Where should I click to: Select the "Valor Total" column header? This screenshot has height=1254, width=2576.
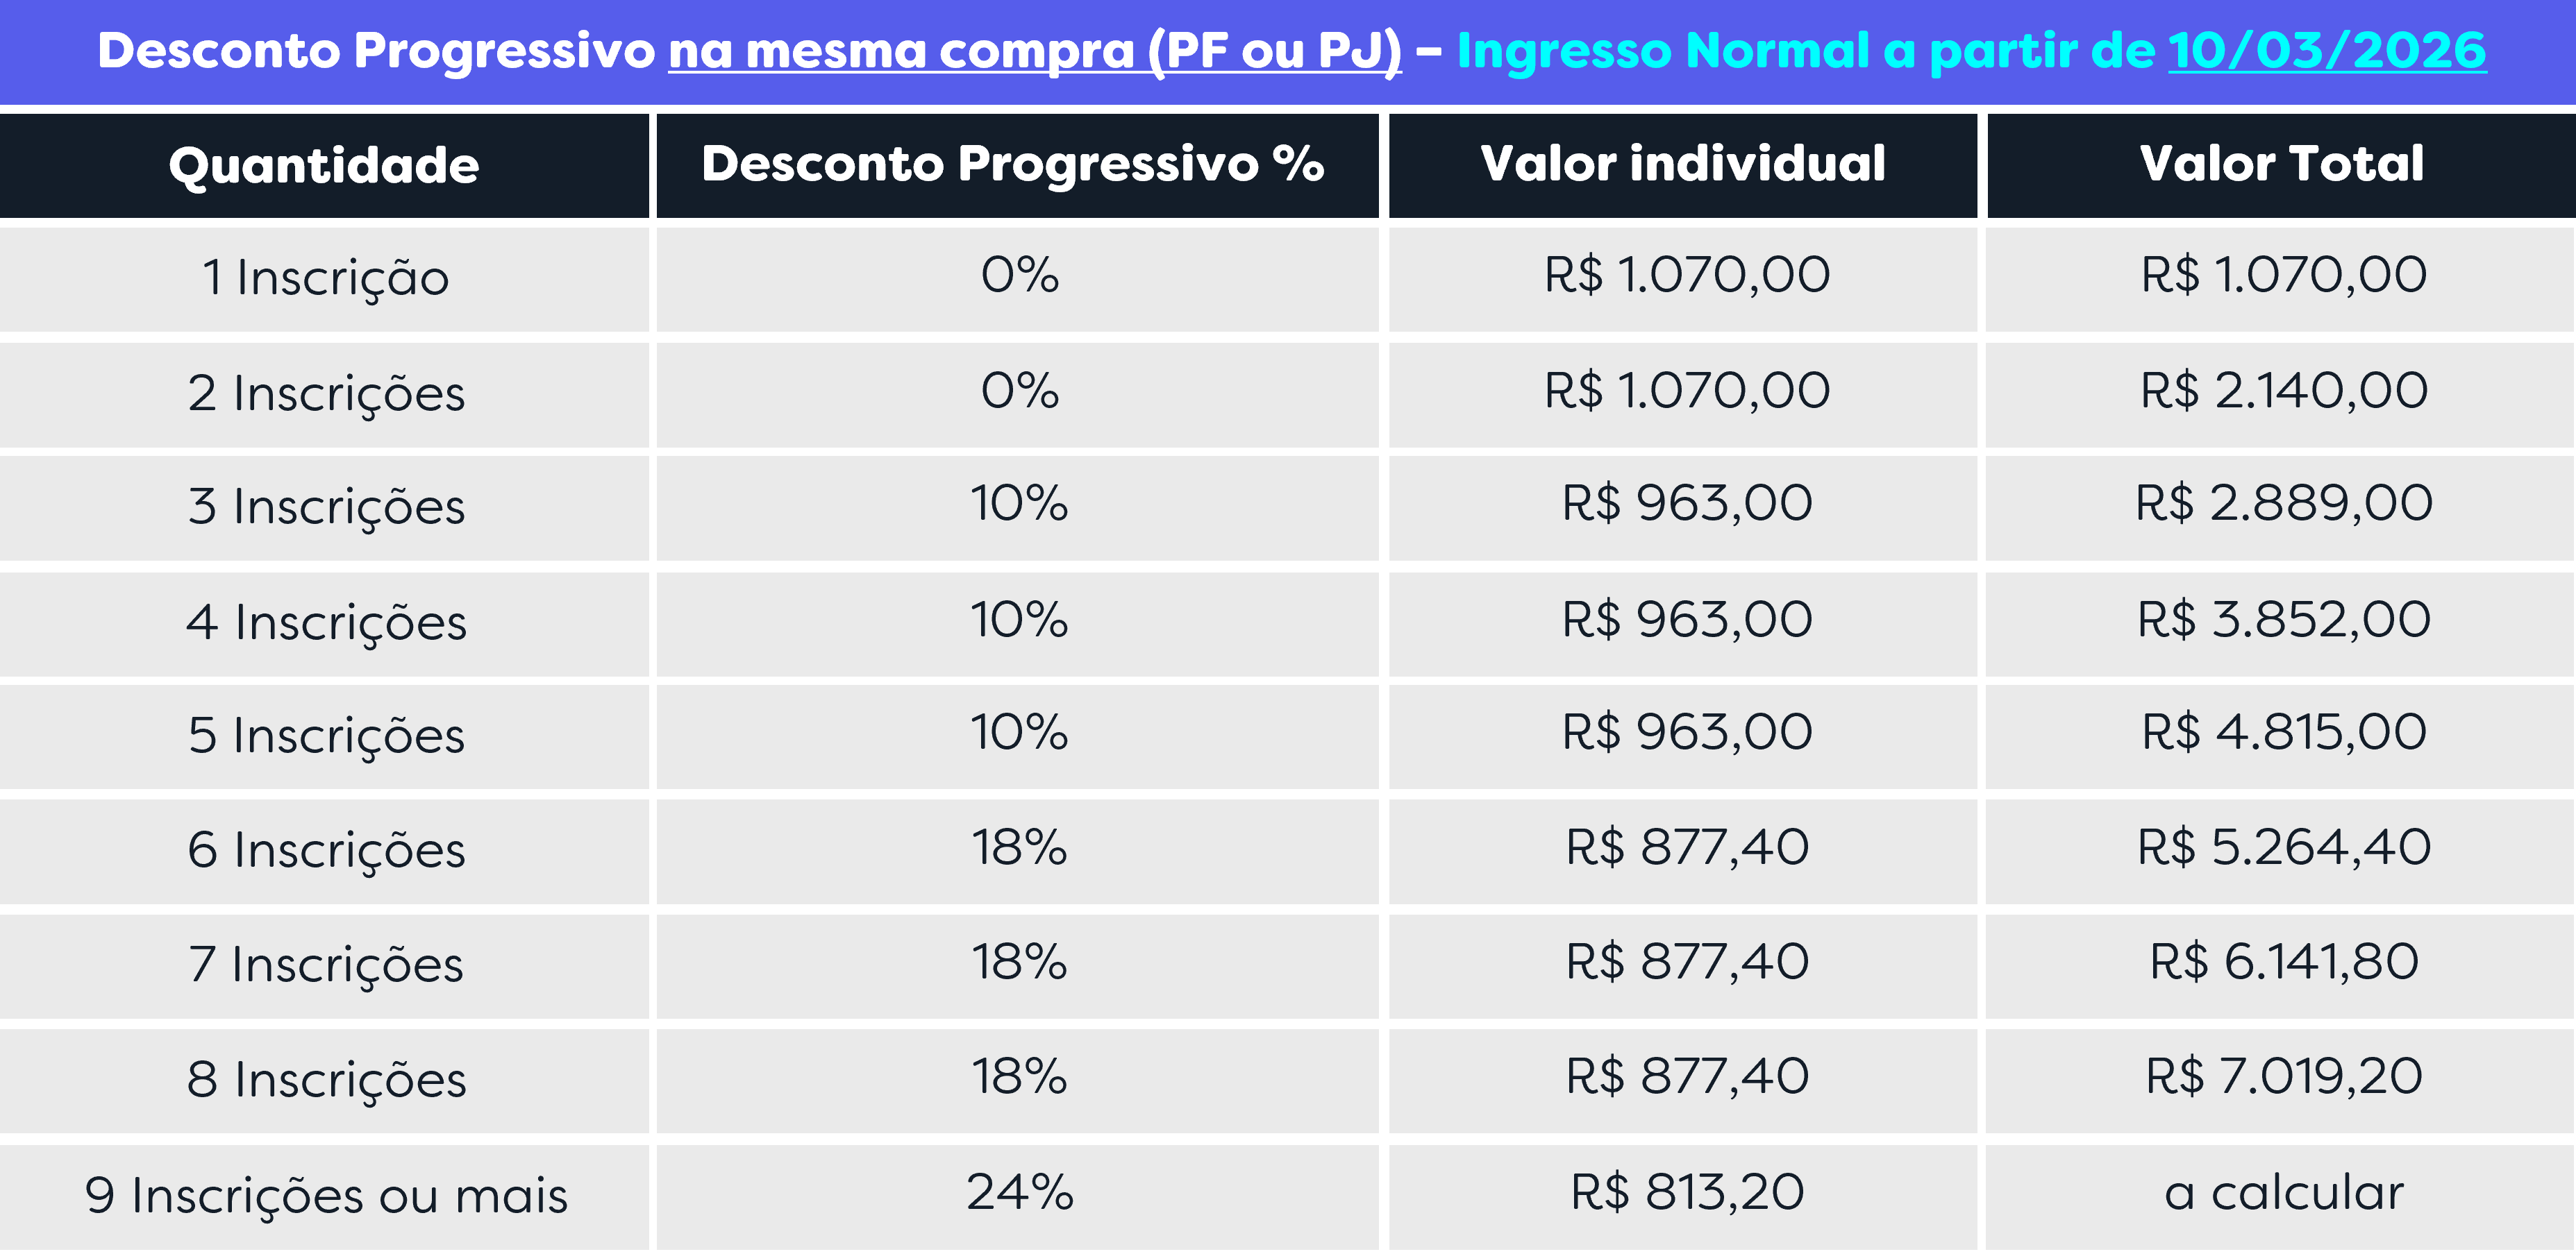point(2281,164)
